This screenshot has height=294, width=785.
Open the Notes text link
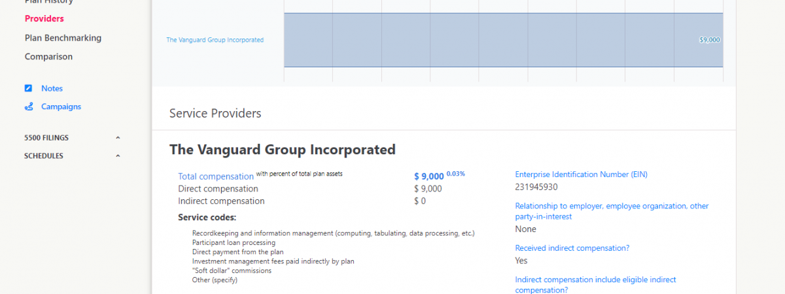click(x=52, y=88)
